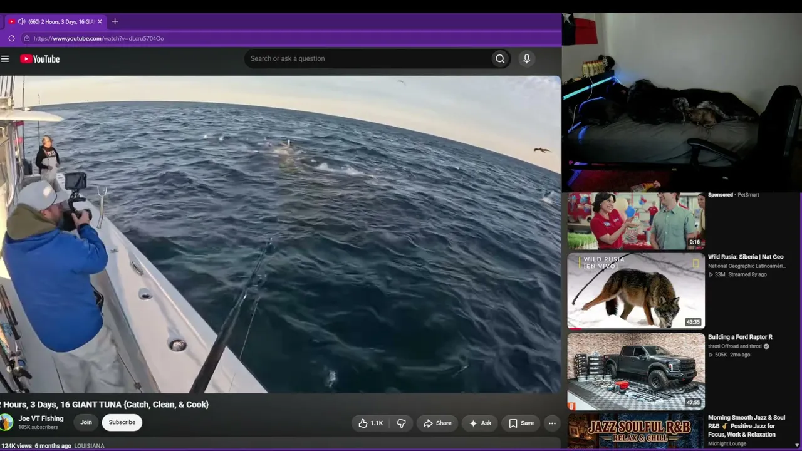Open the Joe VT Fishing channel avatar
The height and width of the screenshot is (451, 802).
click(6, 422)
